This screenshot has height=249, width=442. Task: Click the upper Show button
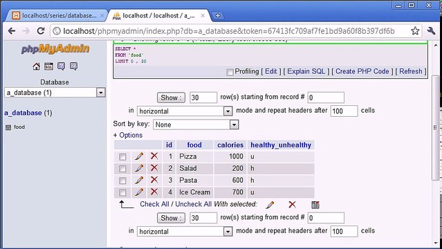[x=171, y=98]
